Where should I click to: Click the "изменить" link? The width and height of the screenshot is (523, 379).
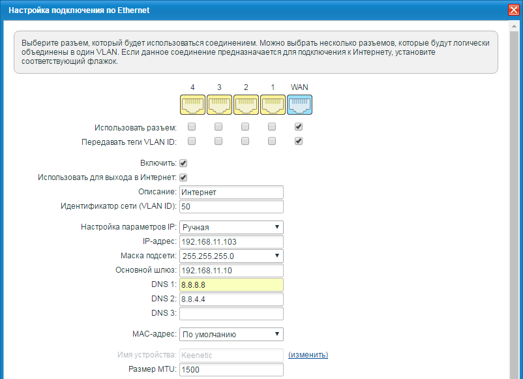(308, 354)
